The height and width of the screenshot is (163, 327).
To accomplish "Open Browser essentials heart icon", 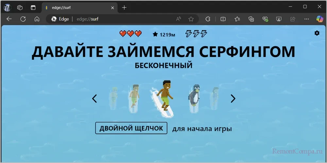I will 265,19.
